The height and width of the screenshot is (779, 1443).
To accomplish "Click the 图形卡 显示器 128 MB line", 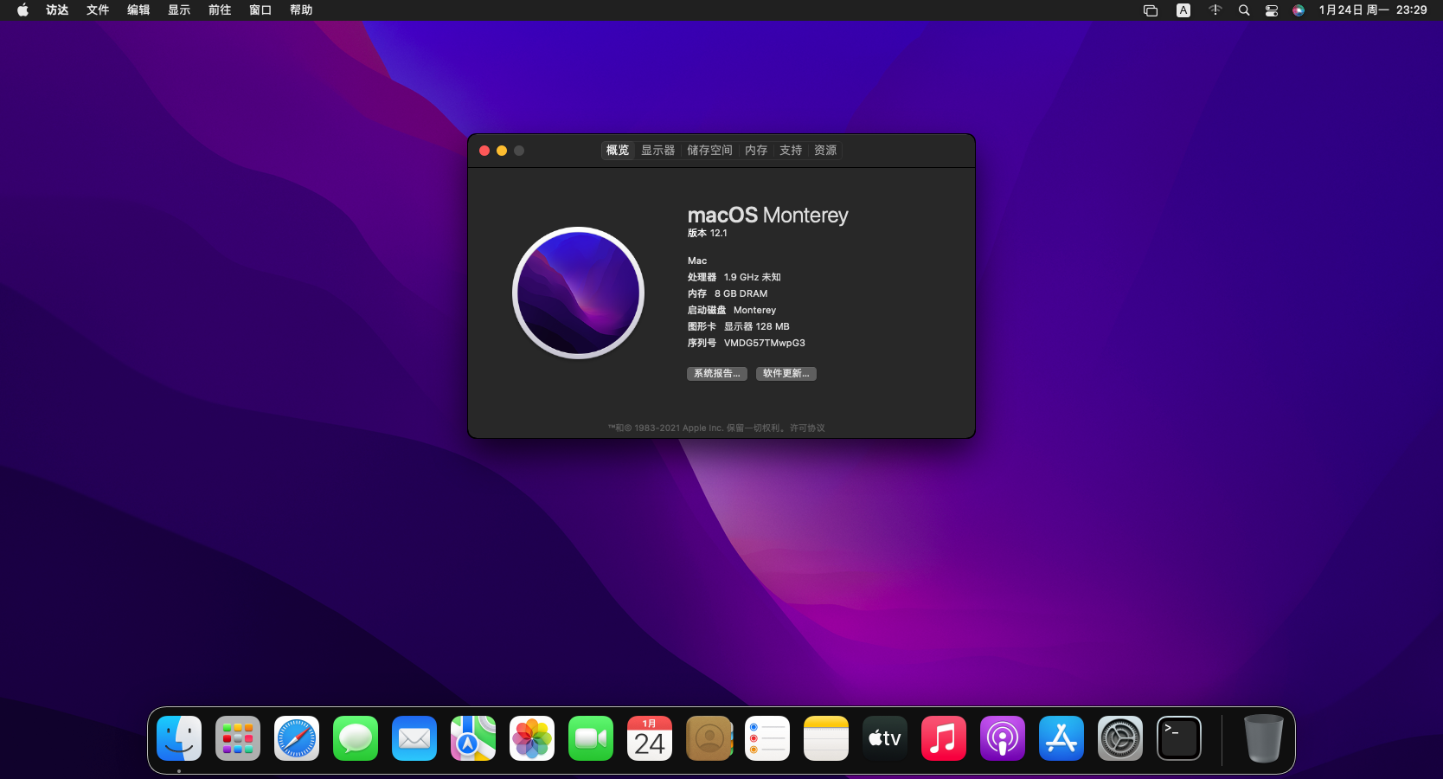I will click(x=739, y=327).
